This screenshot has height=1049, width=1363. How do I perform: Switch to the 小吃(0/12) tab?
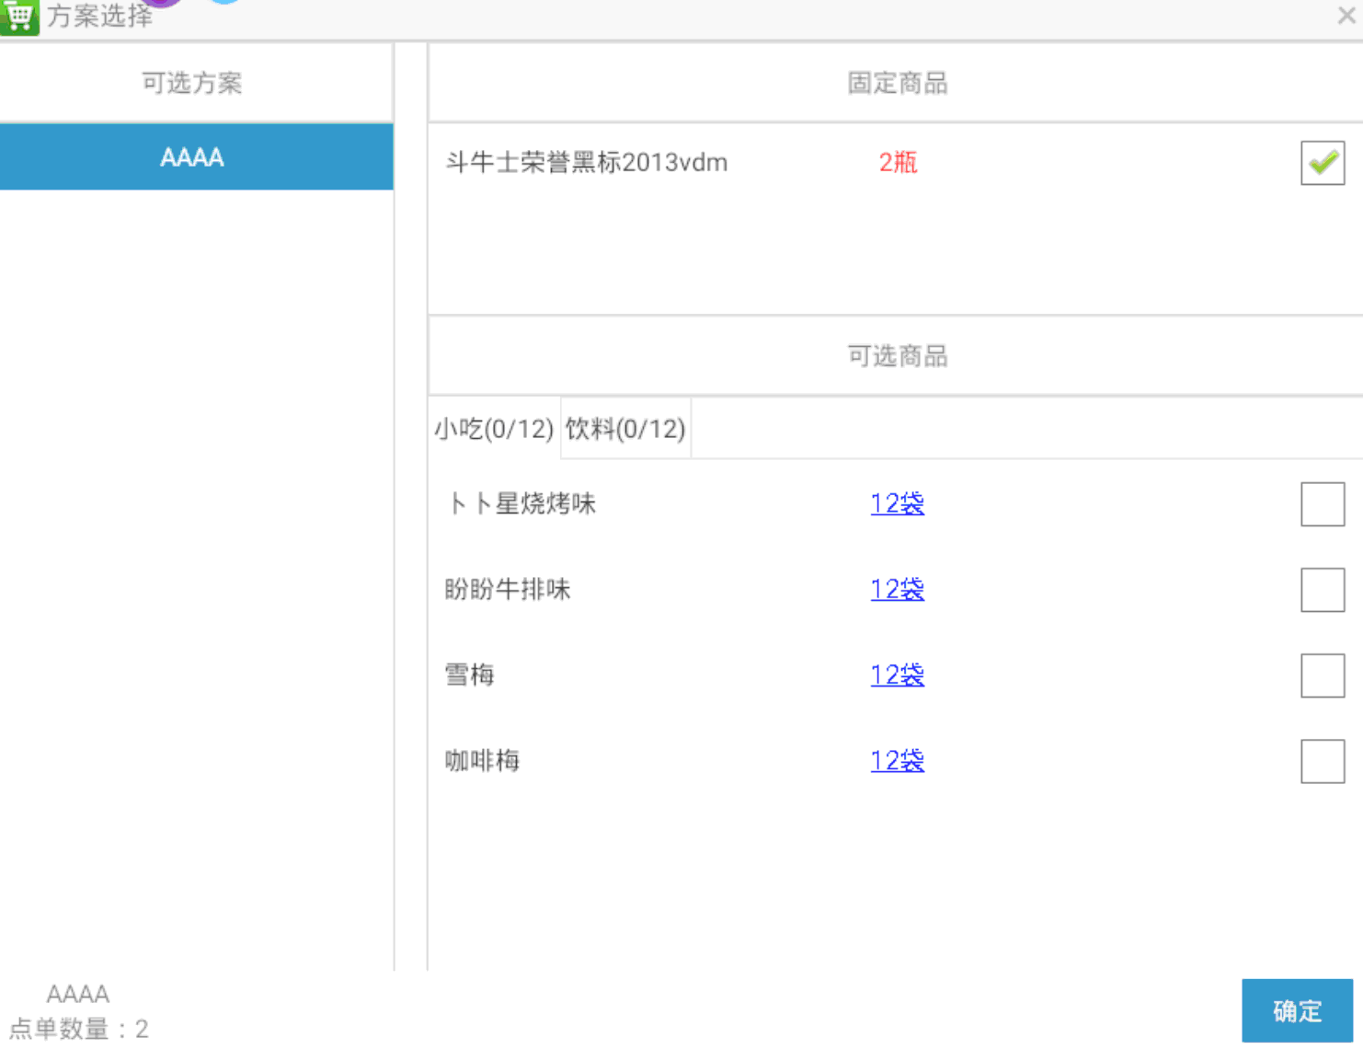495,429
